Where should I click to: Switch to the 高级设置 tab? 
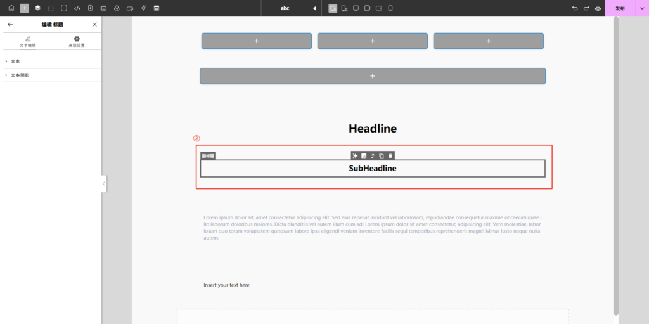(x=77, y=42)
